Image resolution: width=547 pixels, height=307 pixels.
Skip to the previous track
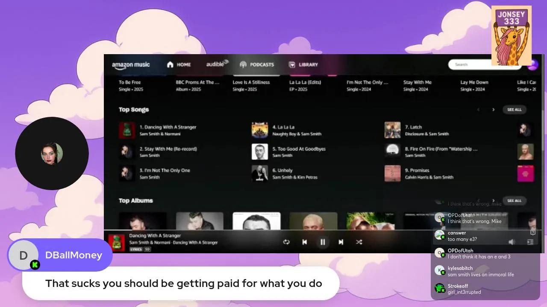(x=305, y=242)
